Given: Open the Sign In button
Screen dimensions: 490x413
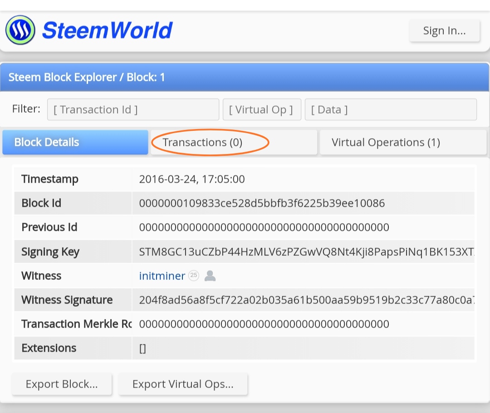Looking at the screenshot, I should (x=444, y=30).
